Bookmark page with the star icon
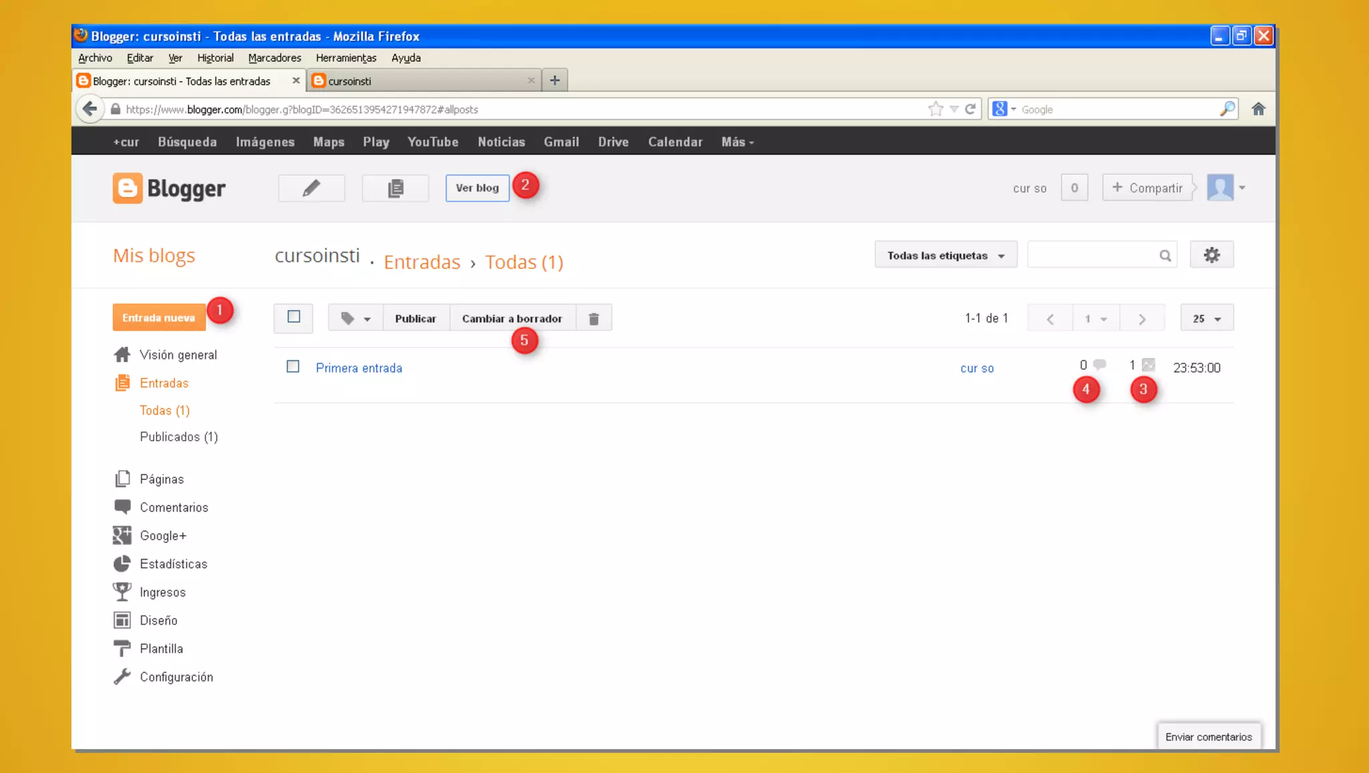The width and height of the screenshot is (1369, 773). point(935,109)
